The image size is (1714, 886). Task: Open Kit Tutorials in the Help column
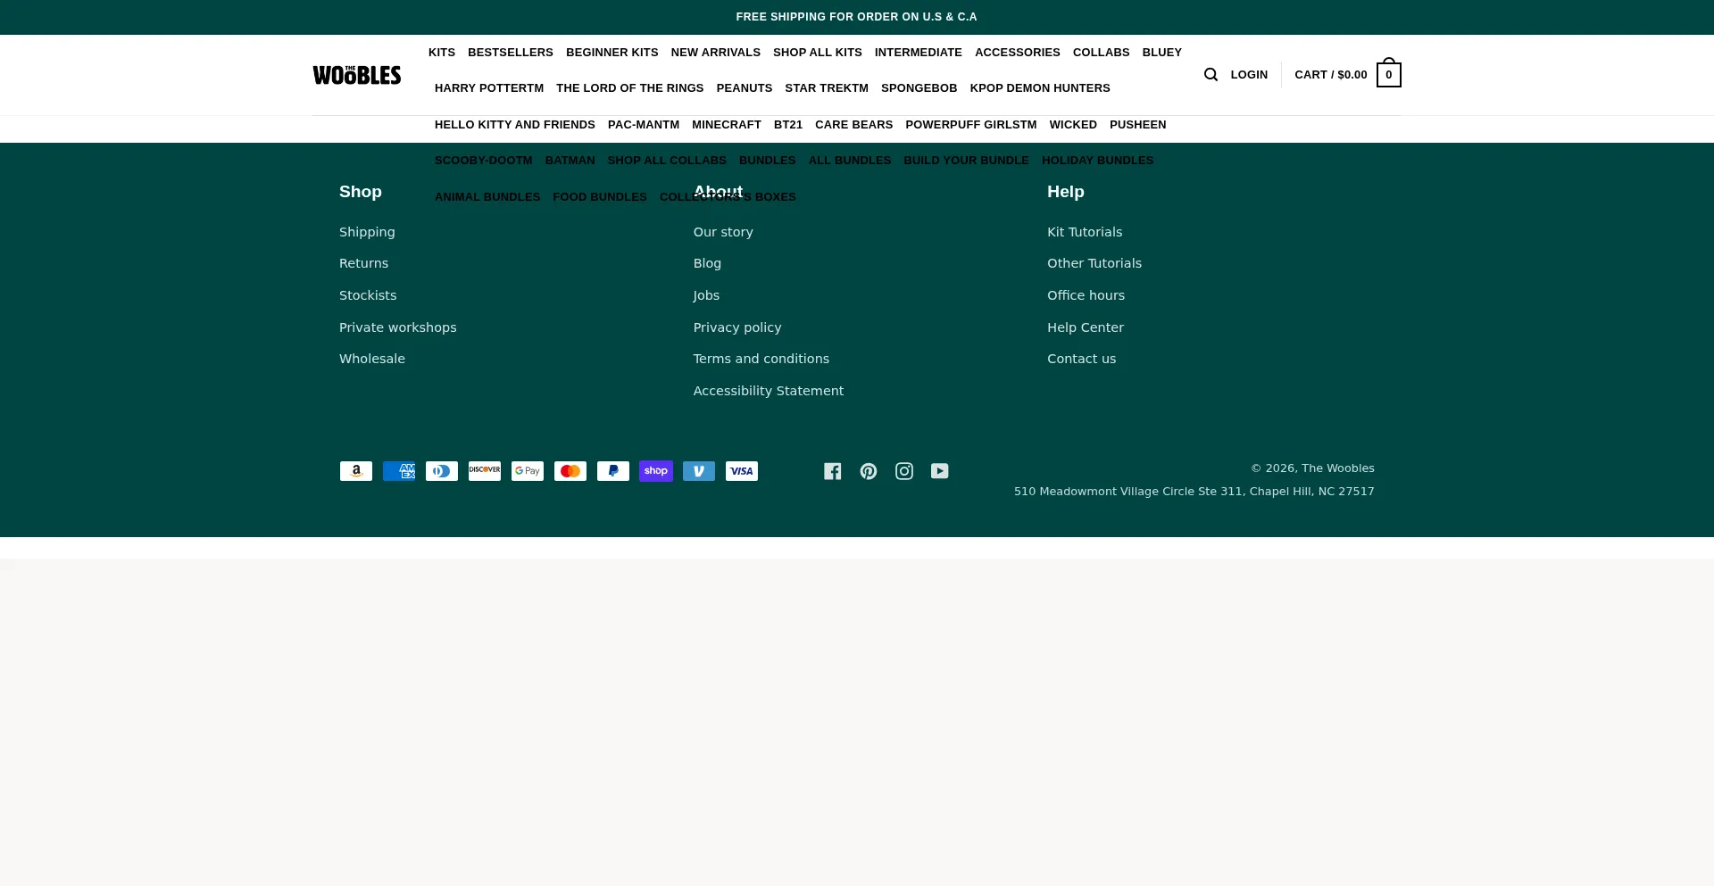tap(1085, 232)
